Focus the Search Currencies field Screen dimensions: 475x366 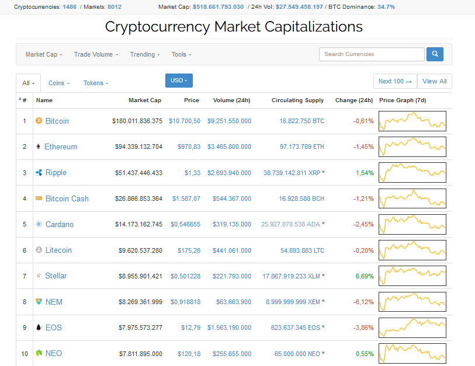372,54
